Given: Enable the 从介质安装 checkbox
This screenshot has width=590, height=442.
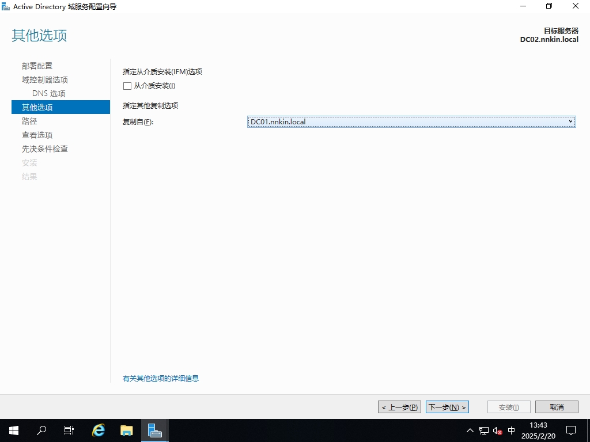Looking at the screenshot, I should pos(127,86).
